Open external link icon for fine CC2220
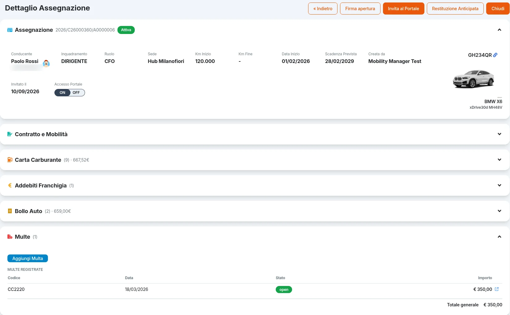The image size is (510, 315). point(497,289)
